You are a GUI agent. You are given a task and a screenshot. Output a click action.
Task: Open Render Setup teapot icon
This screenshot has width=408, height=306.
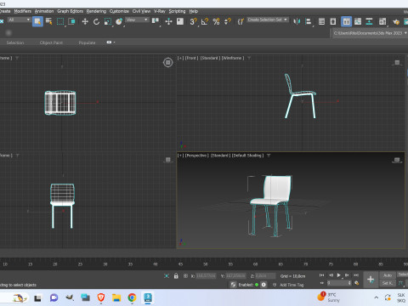(396, 21)
